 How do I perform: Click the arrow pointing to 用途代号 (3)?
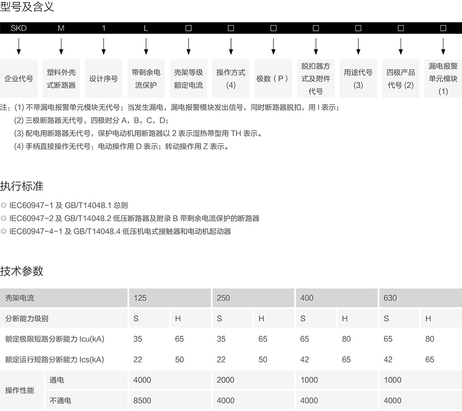pyautogui.click(x=358, y=46)
